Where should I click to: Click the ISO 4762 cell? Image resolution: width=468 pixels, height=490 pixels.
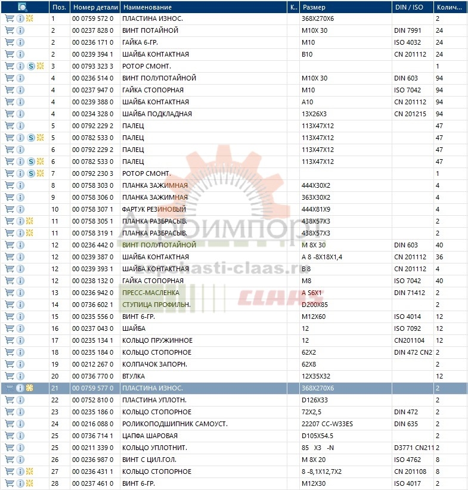407,460
